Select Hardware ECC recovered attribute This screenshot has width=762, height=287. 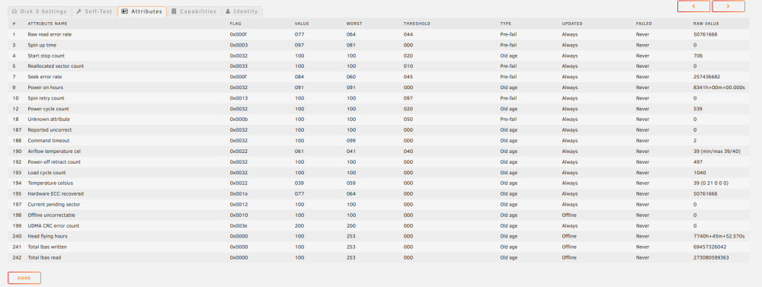[x=56, y=194]
